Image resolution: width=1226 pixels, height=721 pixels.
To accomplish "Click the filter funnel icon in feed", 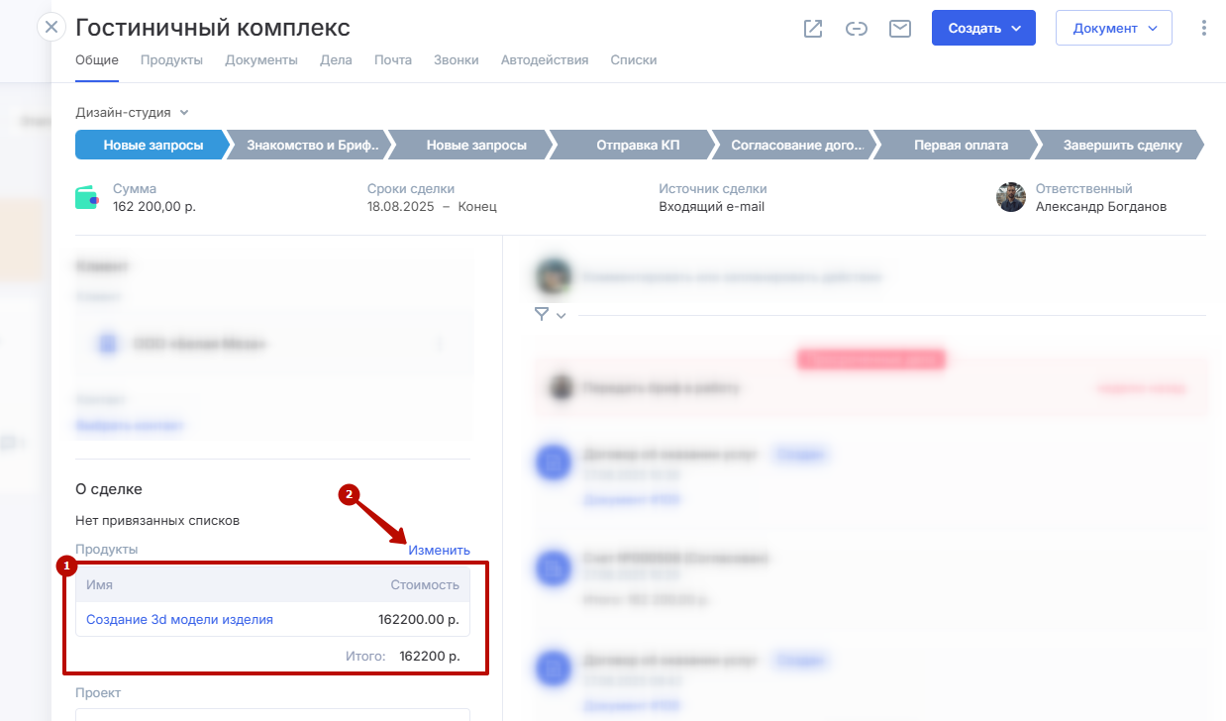I will pos(542,314).
